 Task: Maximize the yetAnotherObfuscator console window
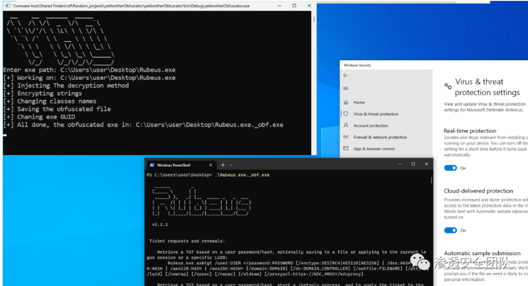click(x=294, y=6)
